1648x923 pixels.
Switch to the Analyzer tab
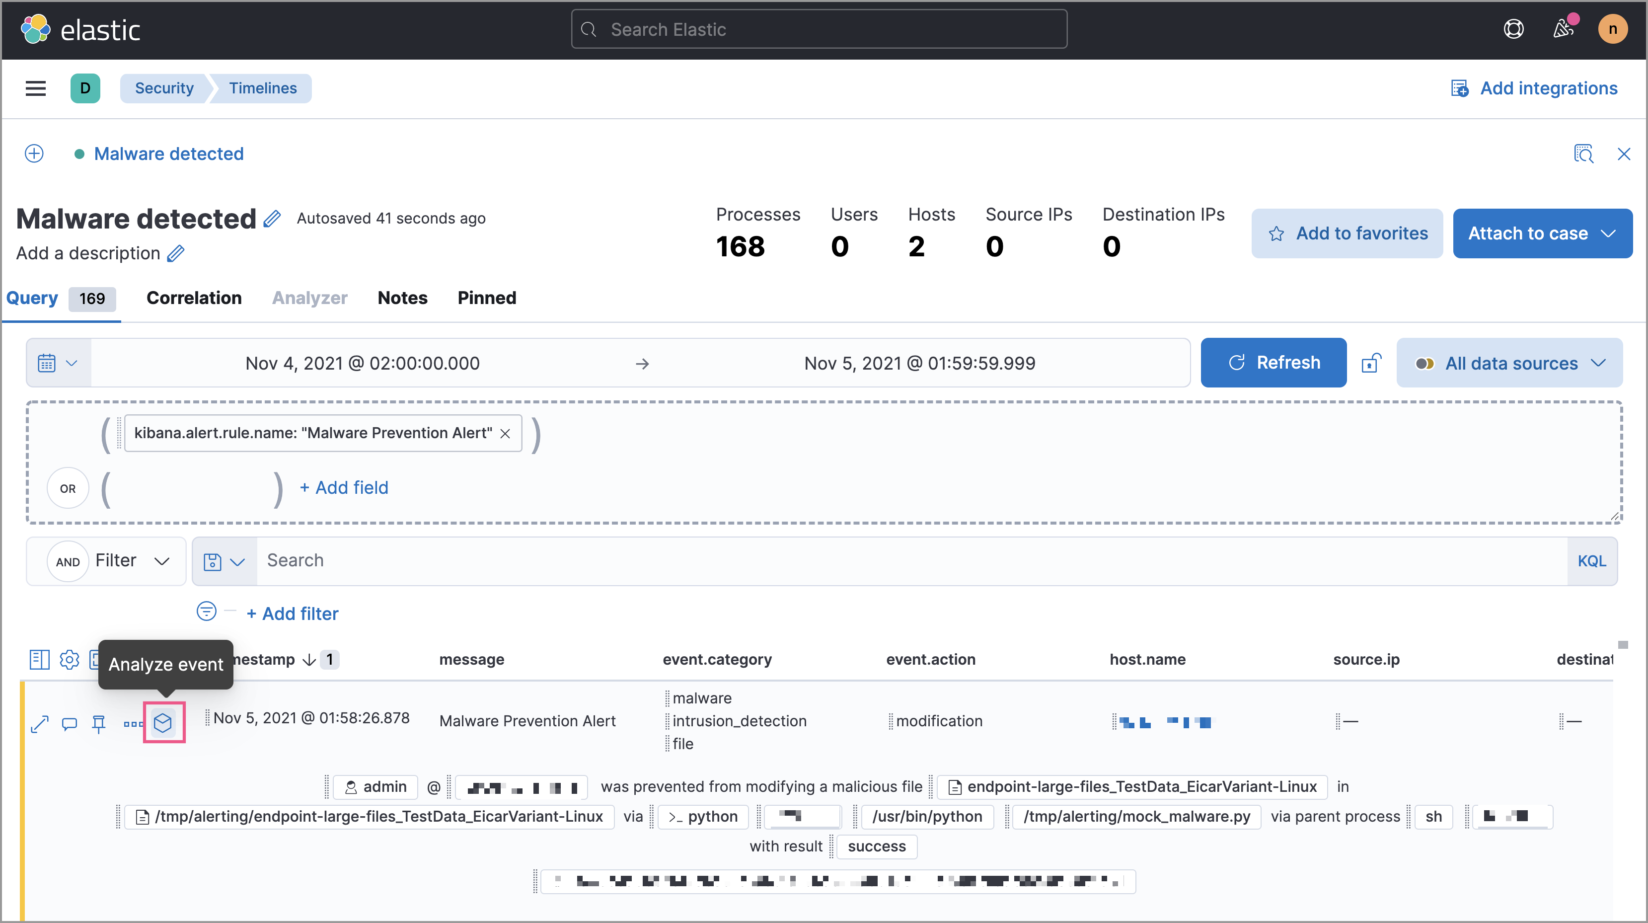click(x=309, y=298)
